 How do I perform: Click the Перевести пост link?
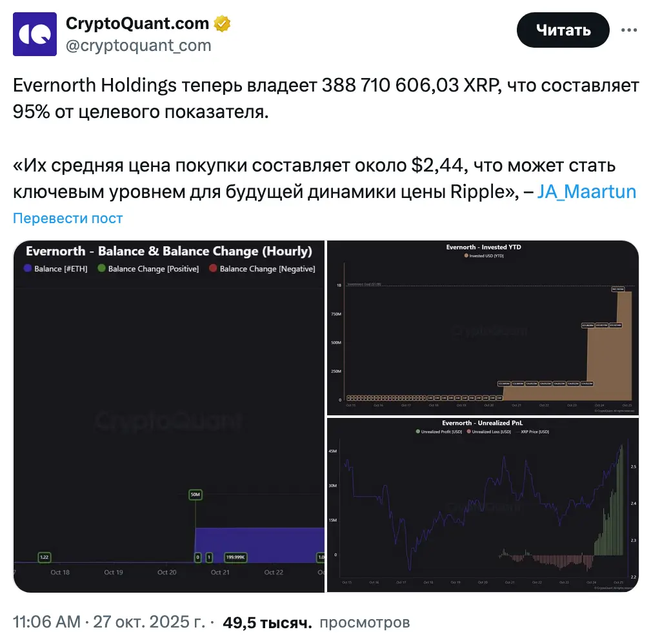point(68,218)
